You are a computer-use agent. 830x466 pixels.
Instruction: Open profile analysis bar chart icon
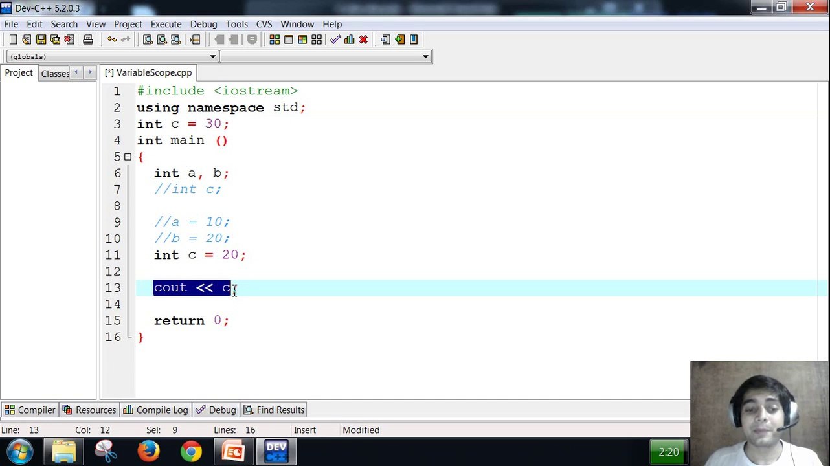coord(350,39)
